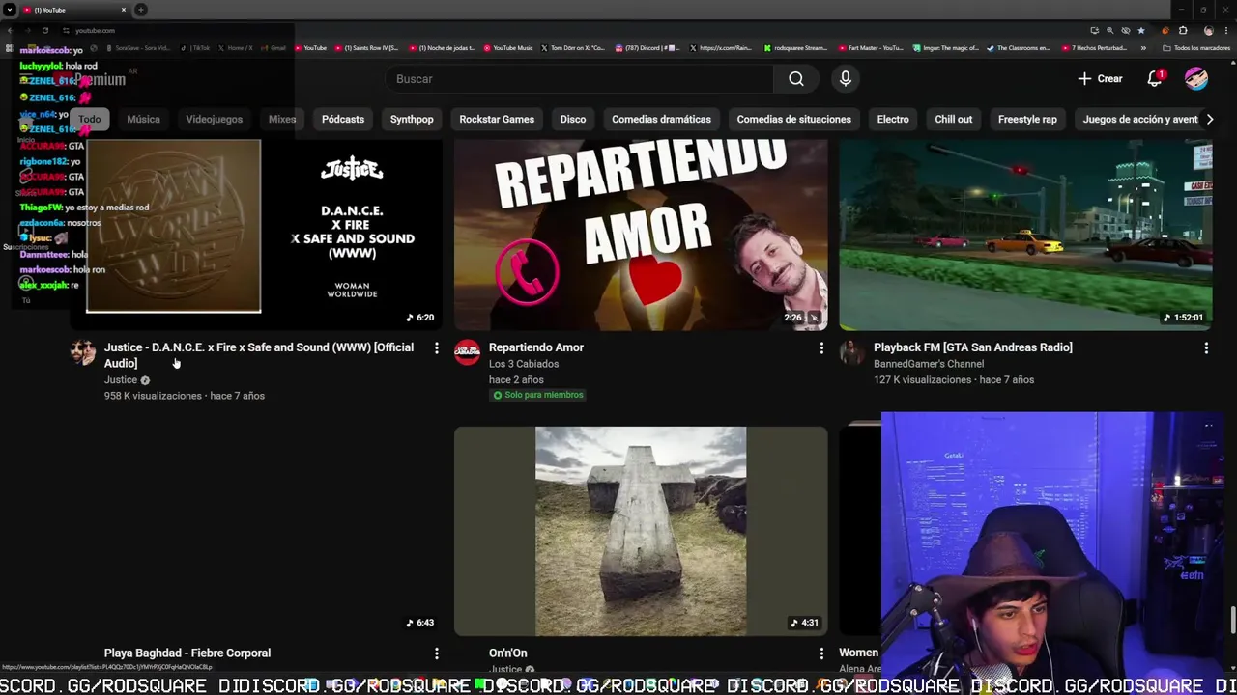Screen dimensions: 1237x695
Task: Click the Solo para miembros badge
Action: pos(538,395)
